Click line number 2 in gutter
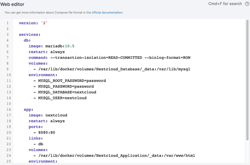This screenshot has height=165, width=250. [8, 29]
